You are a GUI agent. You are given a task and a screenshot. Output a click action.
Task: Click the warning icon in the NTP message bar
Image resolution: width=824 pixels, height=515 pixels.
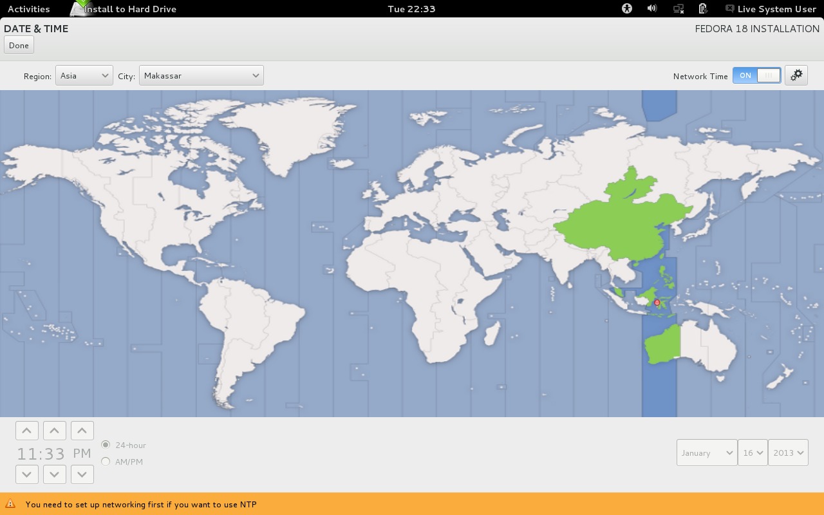coord(10,504)
